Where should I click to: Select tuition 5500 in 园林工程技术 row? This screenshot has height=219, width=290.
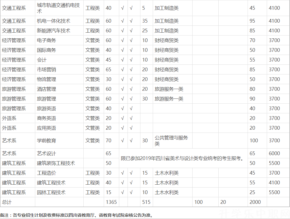[274, 192]
